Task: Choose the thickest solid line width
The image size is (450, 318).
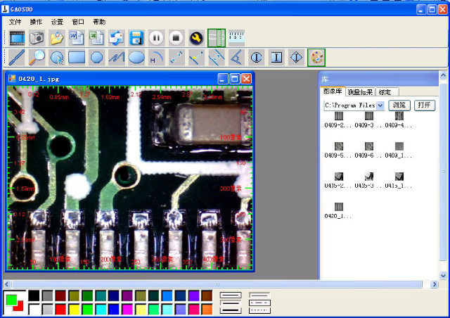Action: point(231,310)
